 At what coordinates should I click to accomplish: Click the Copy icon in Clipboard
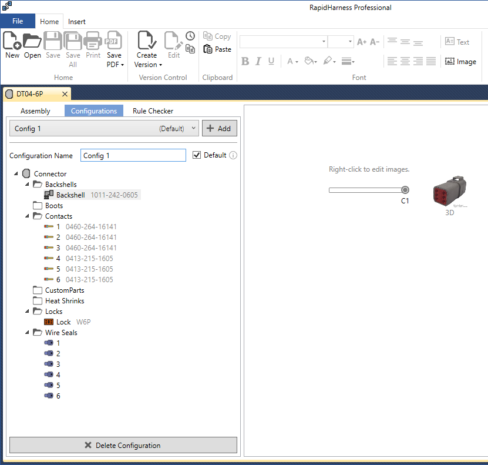click(208, 36)
